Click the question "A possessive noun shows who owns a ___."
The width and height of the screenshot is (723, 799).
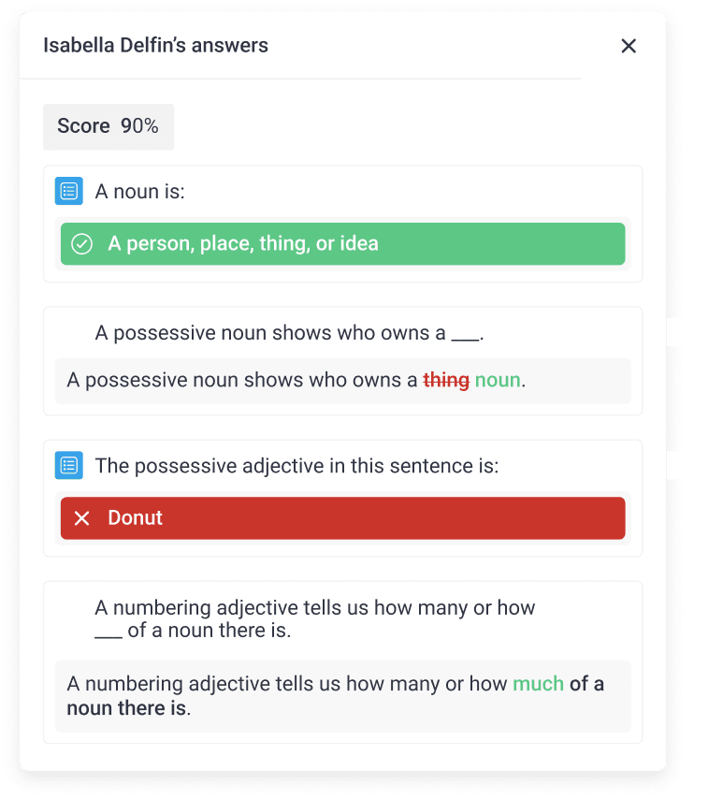(288, 333)
